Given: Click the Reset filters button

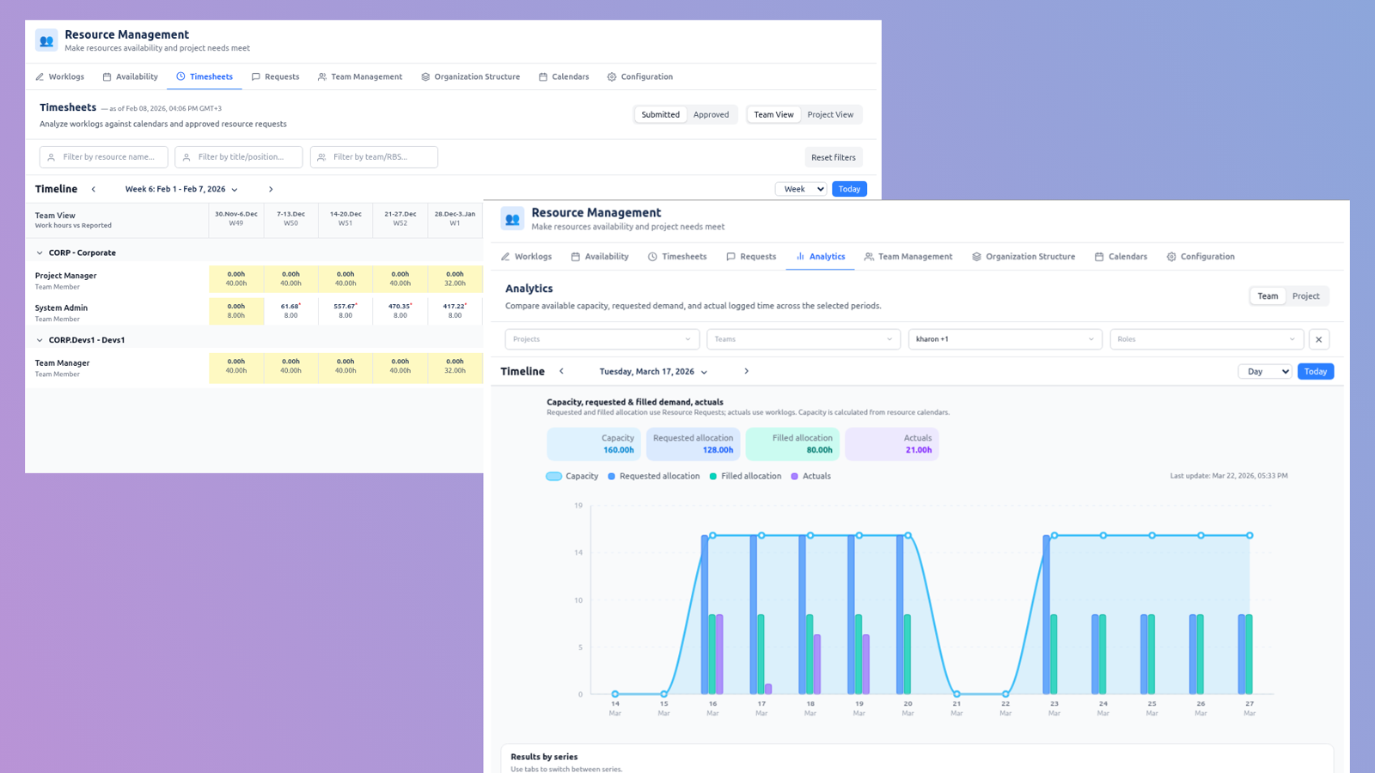Looking at the screenshot, I should coord(833,157).
